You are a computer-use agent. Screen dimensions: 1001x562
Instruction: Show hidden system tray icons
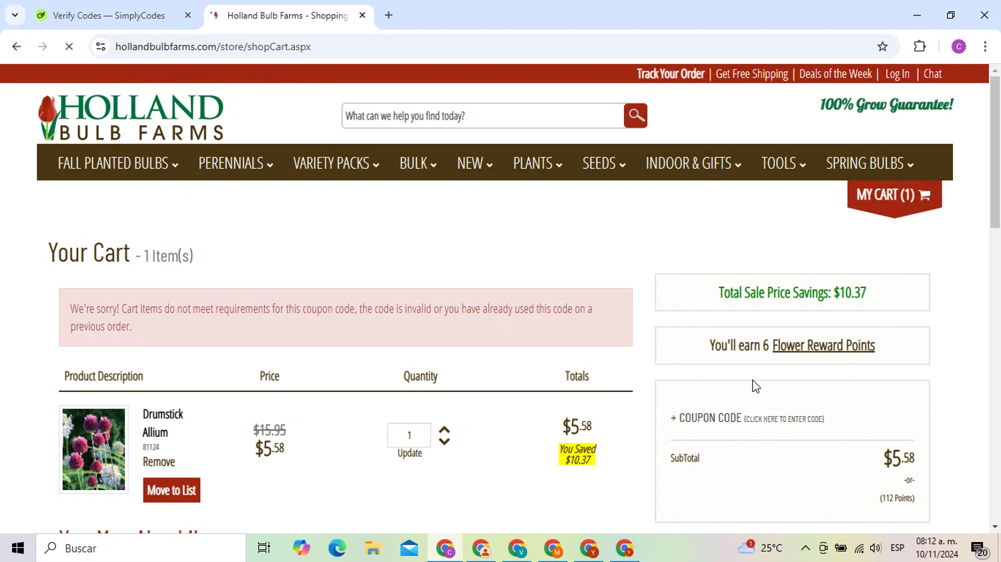[805, 548]
